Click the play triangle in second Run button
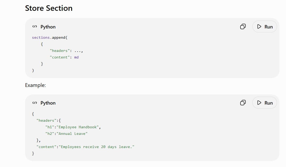 259,103
